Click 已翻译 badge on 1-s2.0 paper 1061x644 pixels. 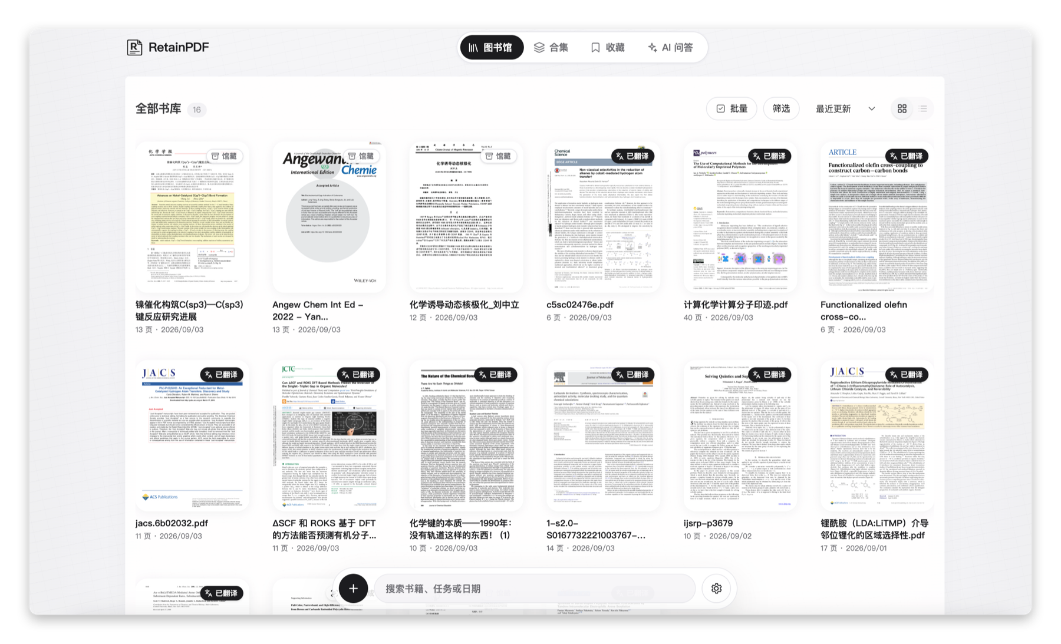click(632, 375)
